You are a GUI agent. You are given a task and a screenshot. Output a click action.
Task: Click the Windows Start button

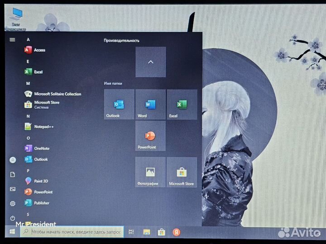(12, 231)
